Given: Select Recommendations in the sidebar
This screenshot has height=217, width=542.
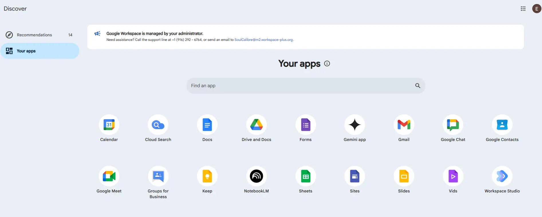Looking at the screenshot, I should (40, 35).
